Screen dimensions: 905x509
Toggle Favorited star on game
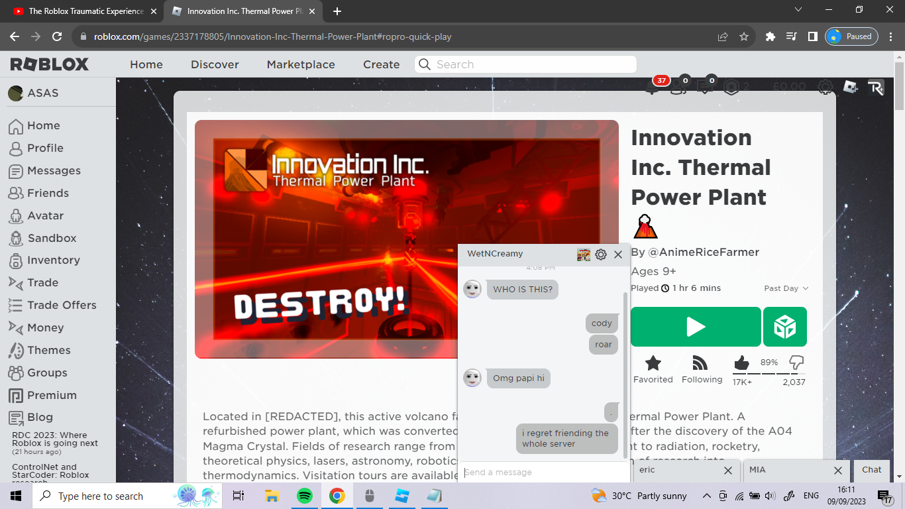(x=653, y=363)
